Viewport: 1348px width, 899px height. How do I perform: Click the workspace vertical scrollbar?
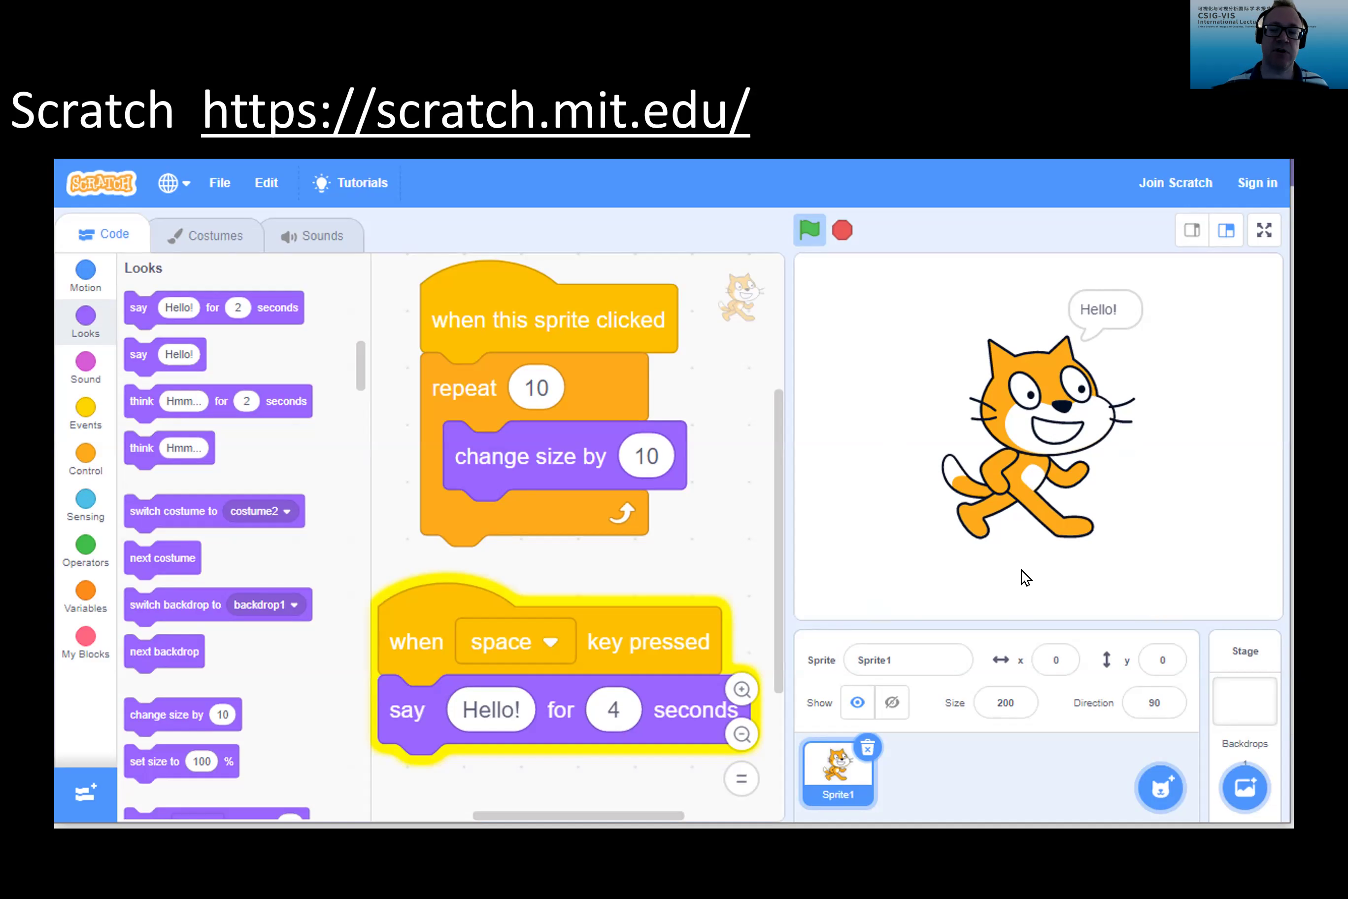778,541
